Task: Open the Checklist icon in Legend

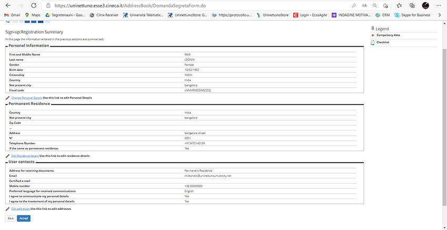Action: pyautogui.click(x=373, y=42)
